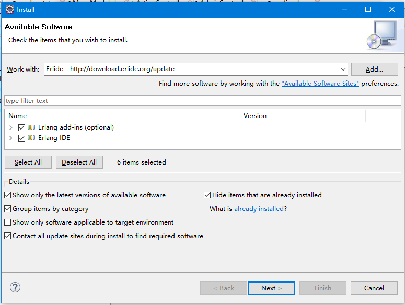This screenshot has height=305, width=405.
Task: Click the '6 items selected' text
Action: click(x=142, y=162)
